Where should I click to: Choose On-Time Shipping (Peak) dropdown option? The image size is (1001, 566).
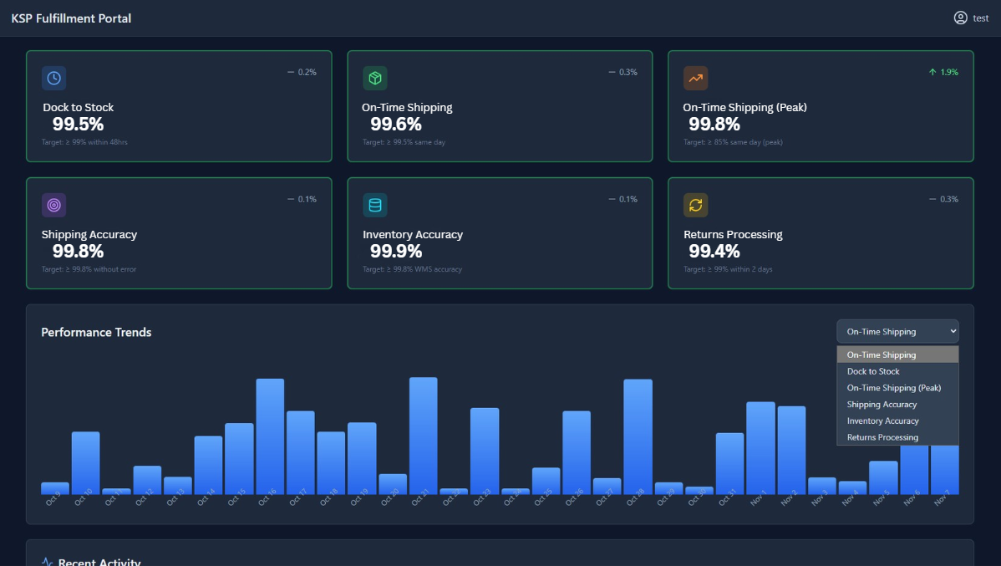(893, 388)
